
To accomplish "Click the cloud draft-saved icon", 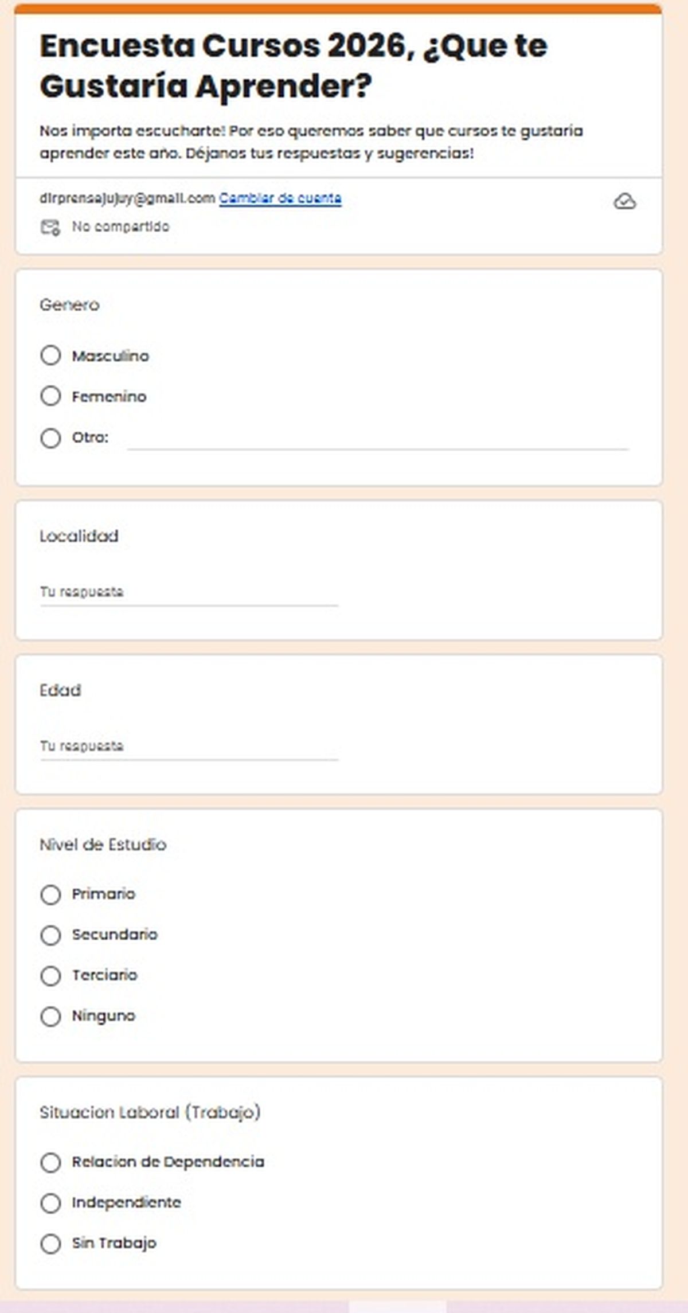I will [624, 202].
